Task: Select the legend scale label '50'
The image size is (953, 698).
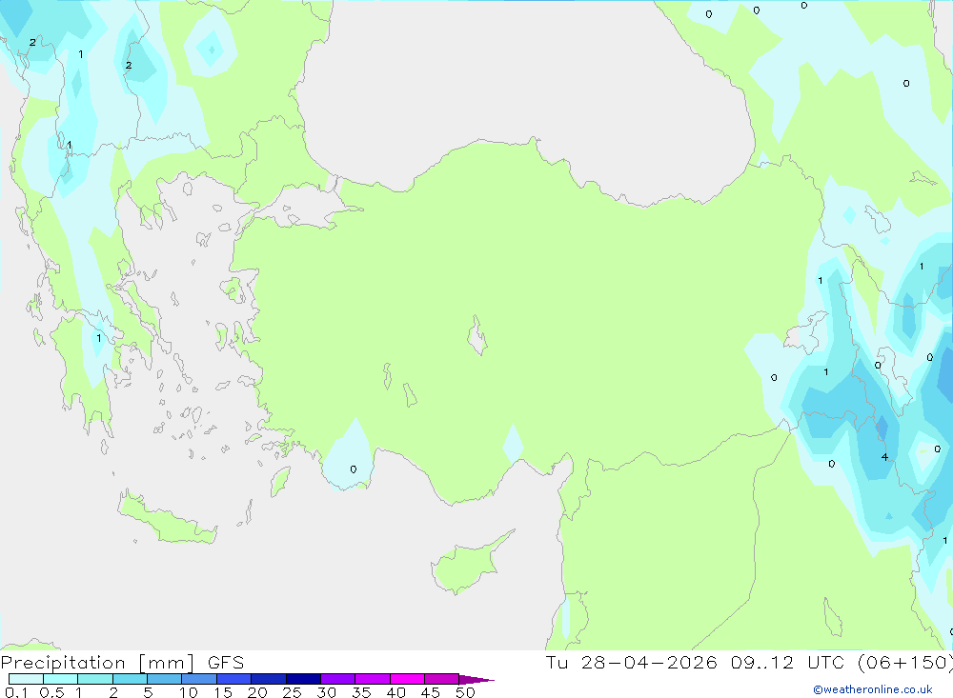Action: point(465,692)
